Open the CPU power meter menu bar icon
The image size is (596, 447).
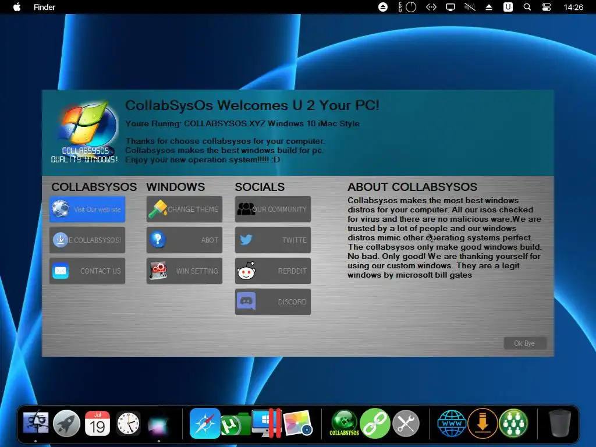point(407,7)
